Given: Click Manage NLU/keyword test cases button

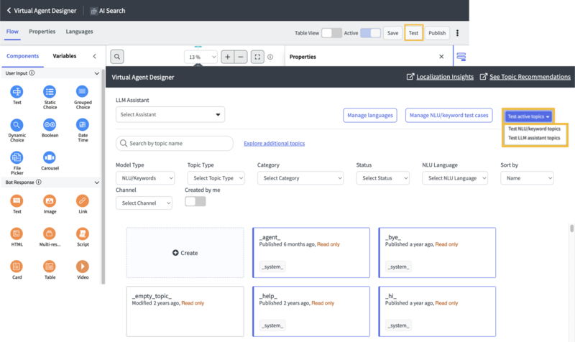Looking at the screenshot, I should (448, 116).
